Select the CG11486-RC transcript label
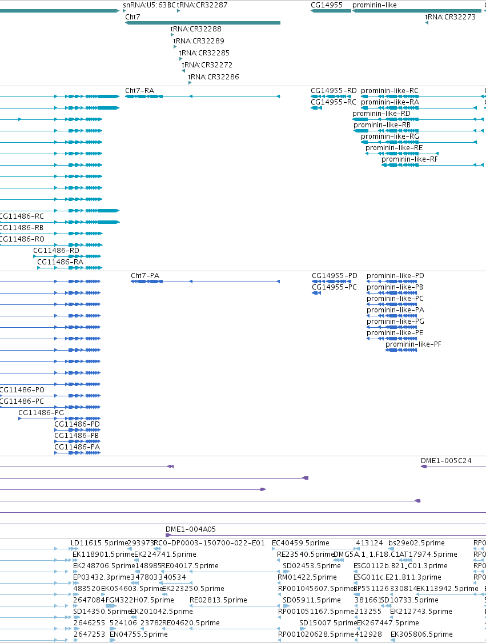486x643 pixels. tap(21, 216)
